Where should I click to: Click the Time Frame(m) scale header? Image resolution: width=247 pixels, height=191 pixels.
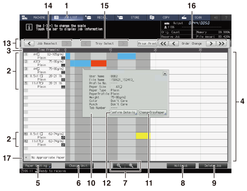(49, 50)
